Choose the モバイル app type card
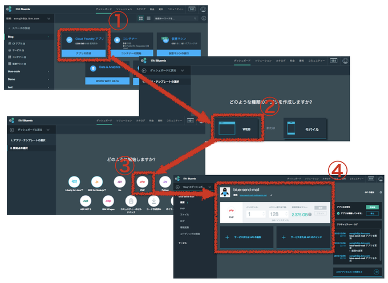Screen dimensions: 388x283 click(x=305, y=128)
